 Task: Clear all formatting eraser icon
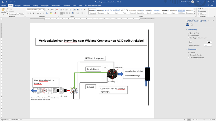57,10
